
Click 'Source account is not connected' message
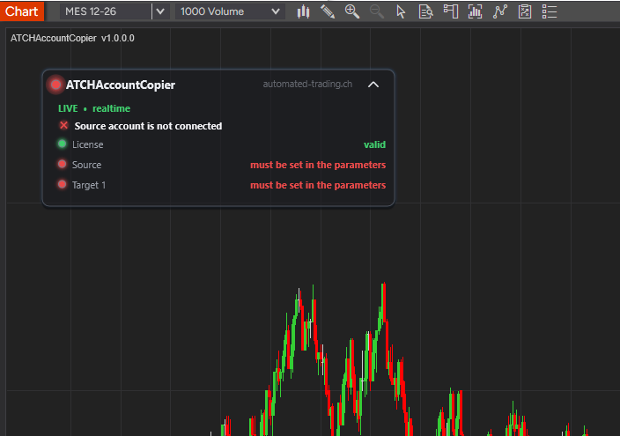click(148, 126)
